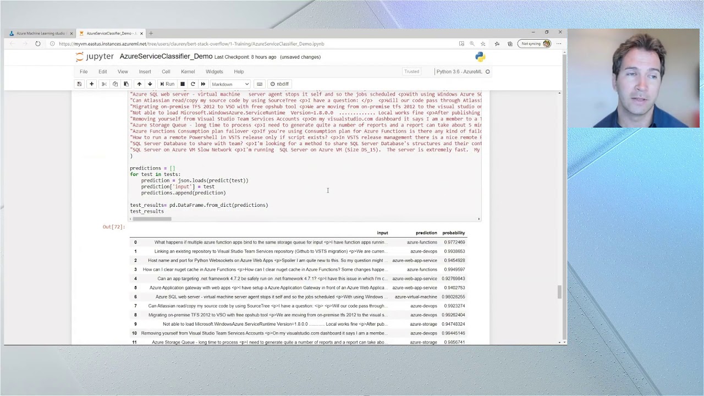Click the Trusted notebook indicator
704x396 pixels.
click(x=411, y=71)
